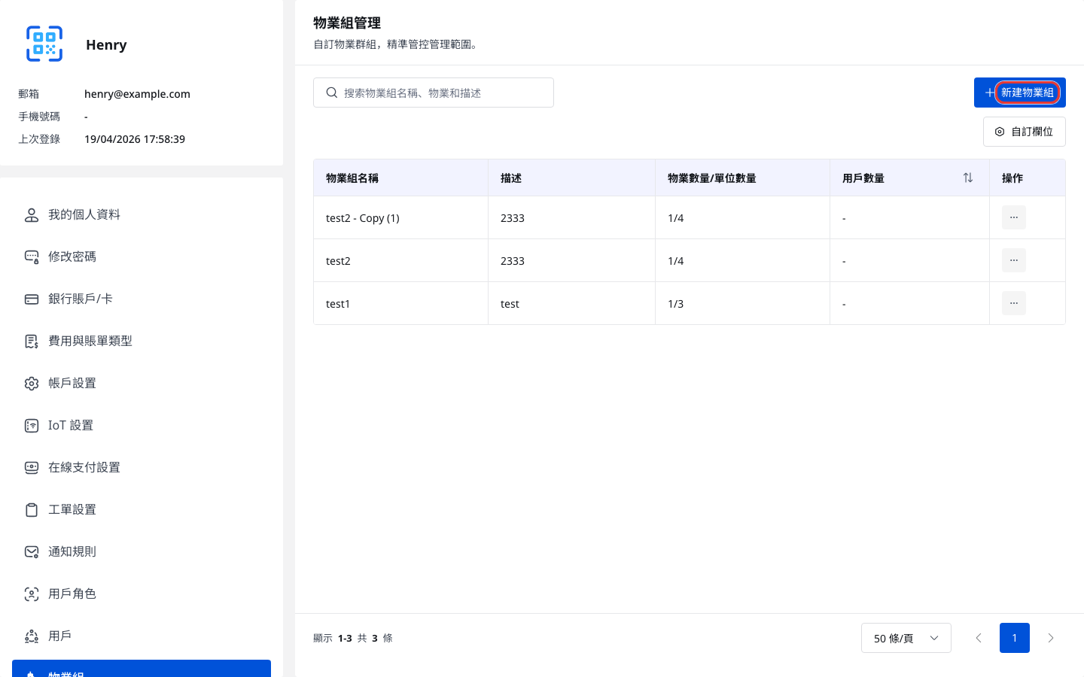Open IoT 設置 menu item
1084x677 pixels.
142,426
